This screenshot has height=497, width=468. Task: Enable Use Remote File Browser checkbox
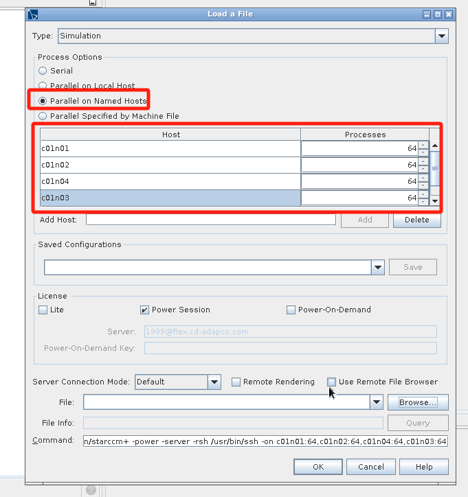coord(331,382)
